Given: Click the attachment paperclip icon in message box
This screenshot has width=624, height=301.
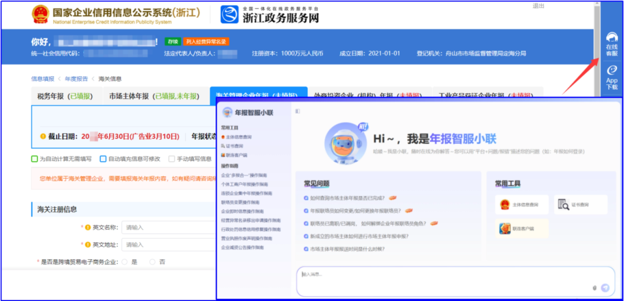Looking at the screenshot, I should click(595, 288).
